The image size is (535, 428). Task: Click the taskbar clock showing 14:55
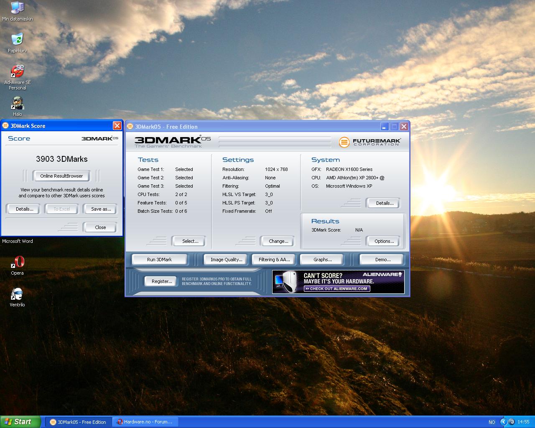[523, 422]
